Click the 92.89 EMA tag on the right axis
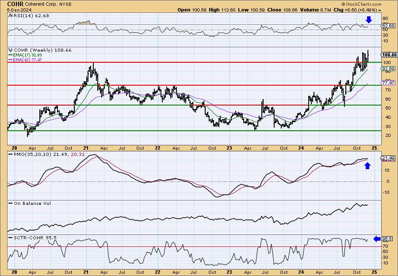 click(x=388, y=69)
